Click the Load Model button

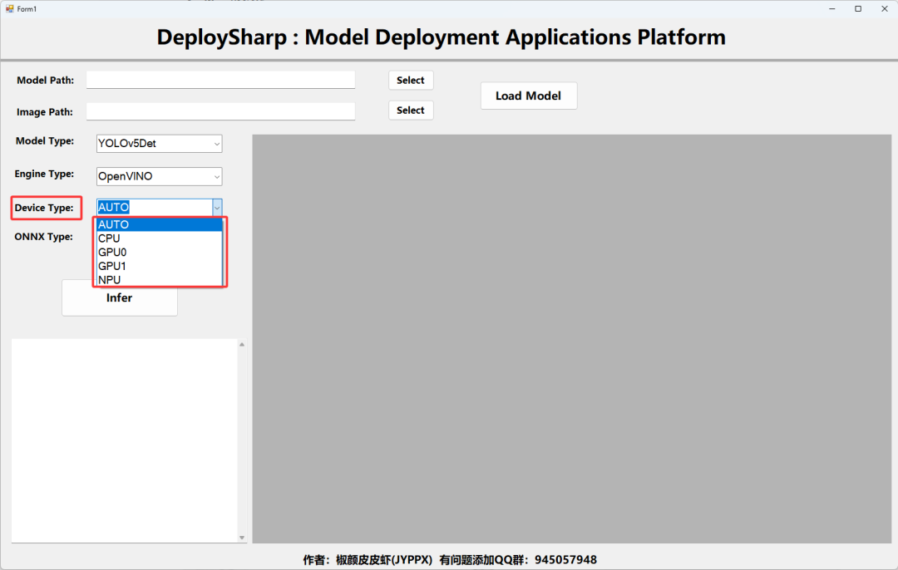(x=529, y=96)
